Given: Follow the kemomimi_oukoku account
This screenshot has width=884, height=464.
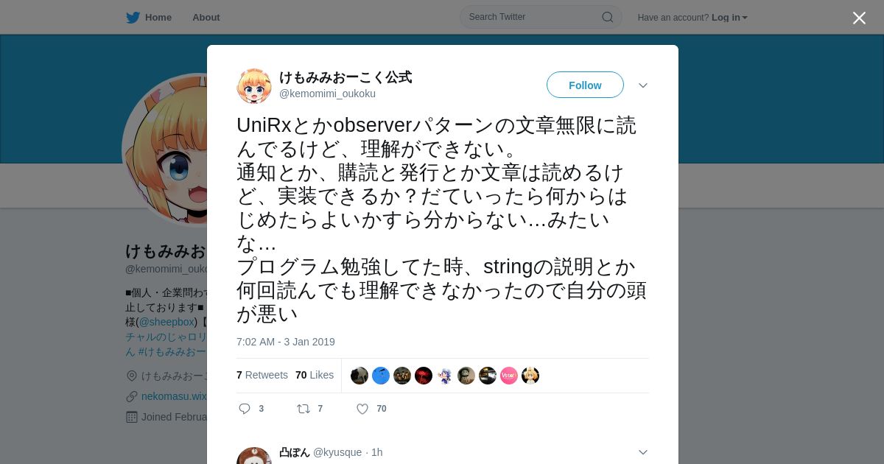Looking at the screenshot, I should [585, 85].
